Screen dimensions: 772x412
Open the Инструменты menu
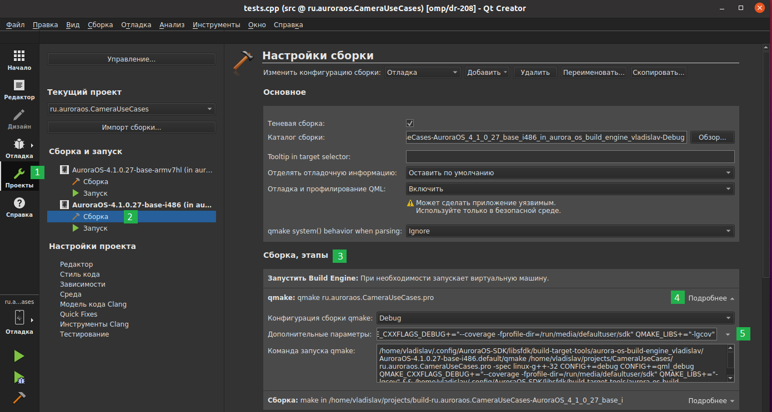click(216, 25)
